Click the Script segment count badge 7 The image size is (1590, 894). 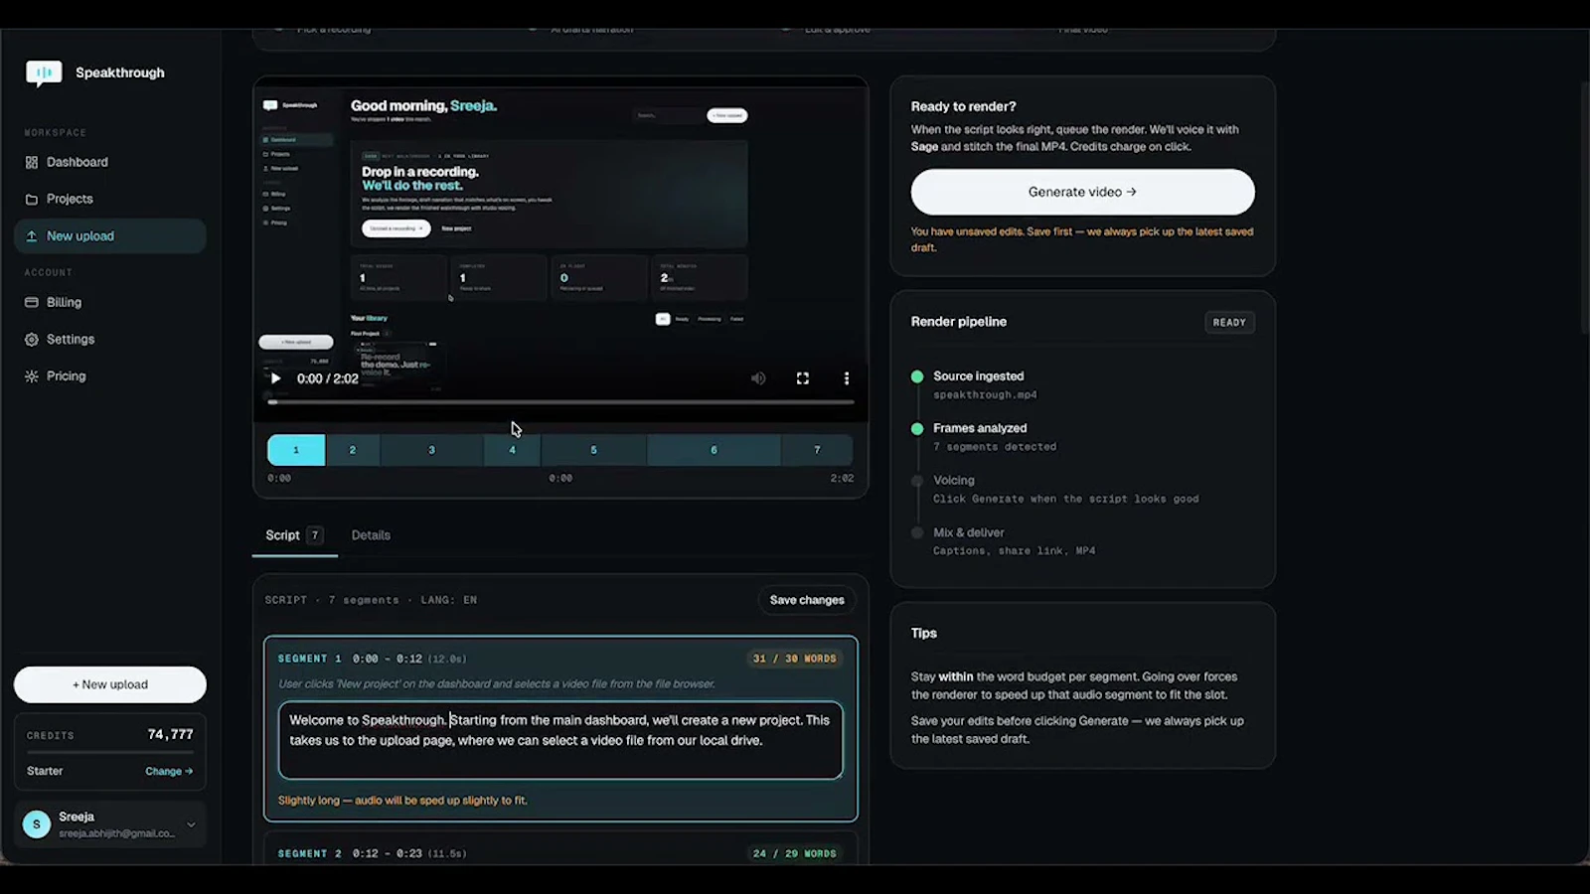(x=315, y=535)
